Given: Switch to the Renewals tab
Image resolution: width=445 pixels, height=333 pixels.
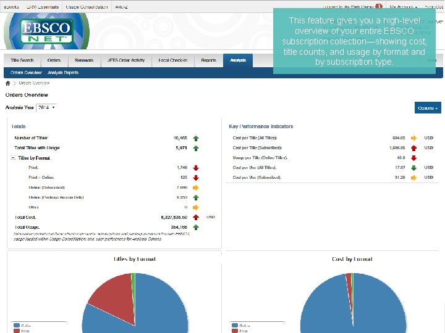Looking at the screenshot, I should coord(84,60).
